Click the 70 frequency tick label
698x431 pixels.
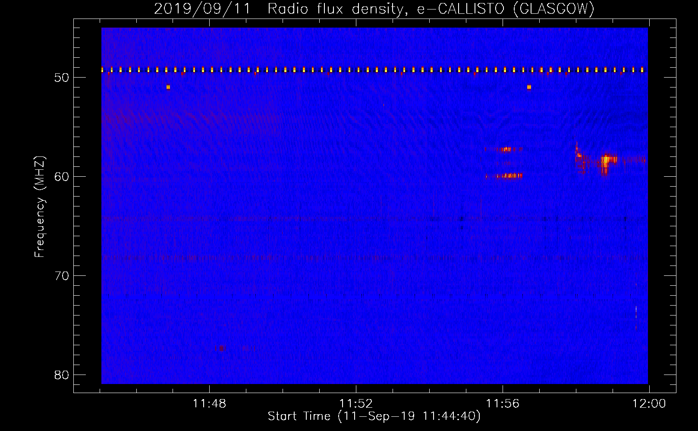coord(62,276)
